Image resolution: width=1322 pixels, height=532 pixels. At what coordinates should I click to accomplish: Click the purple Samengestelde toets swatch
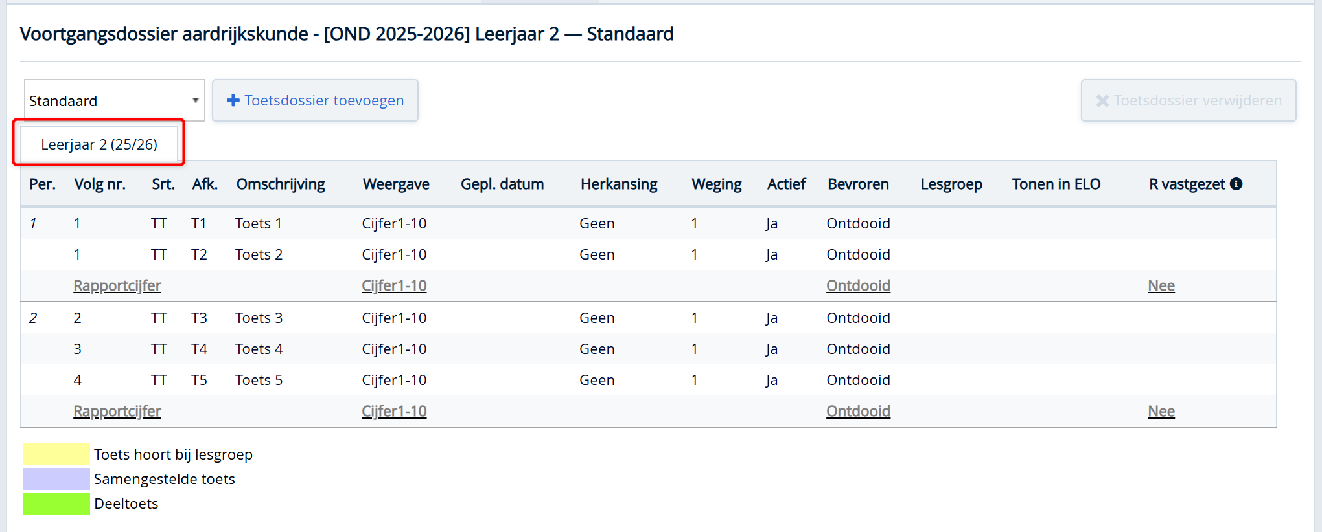click(56, 479)
